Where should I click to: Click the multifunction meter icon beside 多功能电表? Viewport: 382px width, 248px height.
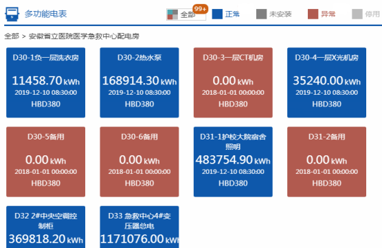[12, 14]
